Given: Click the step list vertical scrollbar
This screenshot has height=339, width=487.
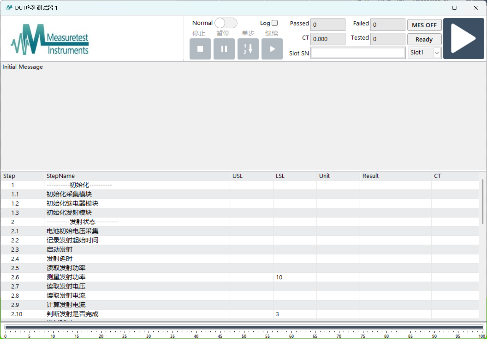Looking at the screenshot, I should tap(483, 202).
